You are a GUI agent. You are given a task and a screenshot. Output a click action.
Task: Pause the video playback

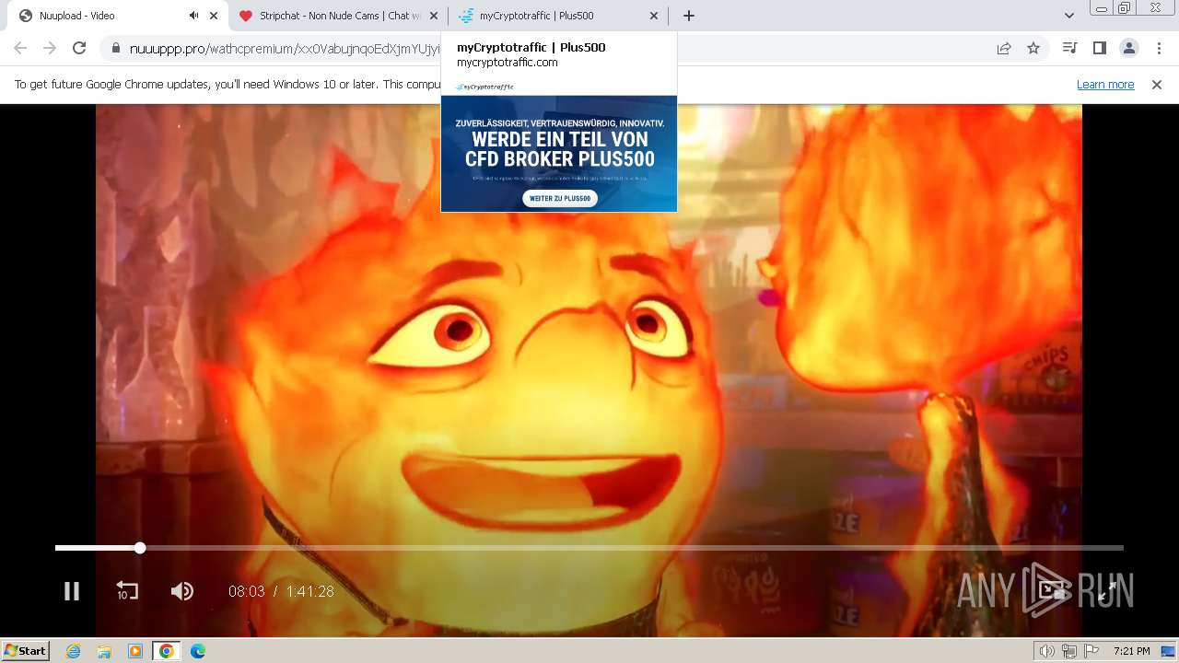(x=72, y=591)
